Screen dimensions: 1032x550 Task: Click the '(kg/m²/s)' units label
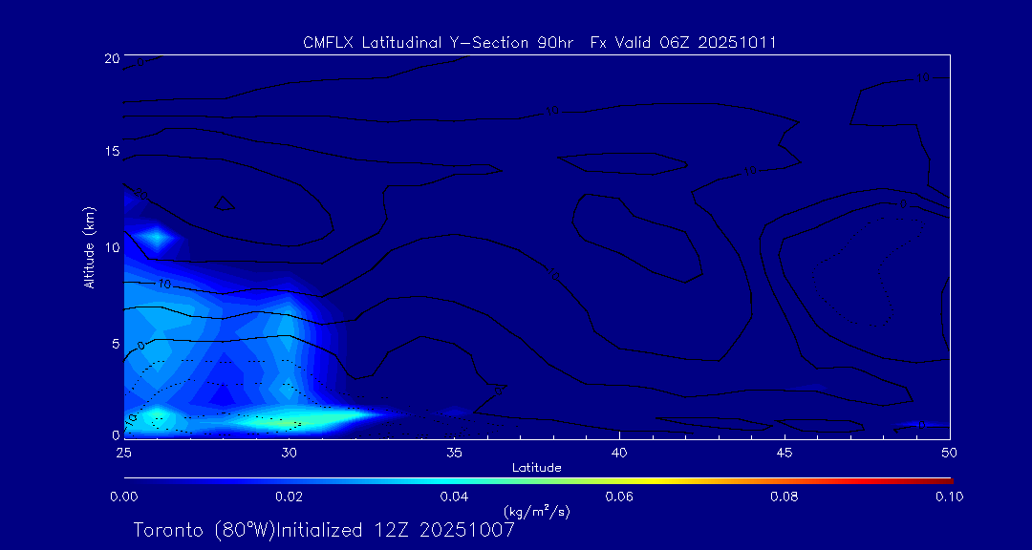pos(536,511)
